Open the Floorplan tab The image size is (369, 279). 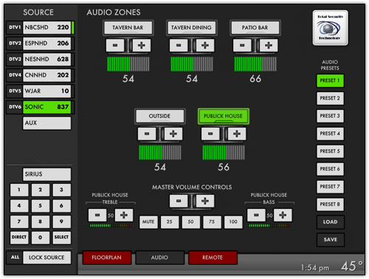(107, 258)
